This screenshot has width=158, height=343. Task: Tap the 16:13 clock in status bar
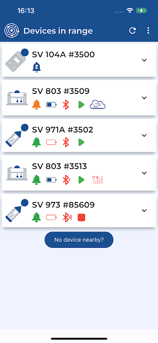point(26,11)
